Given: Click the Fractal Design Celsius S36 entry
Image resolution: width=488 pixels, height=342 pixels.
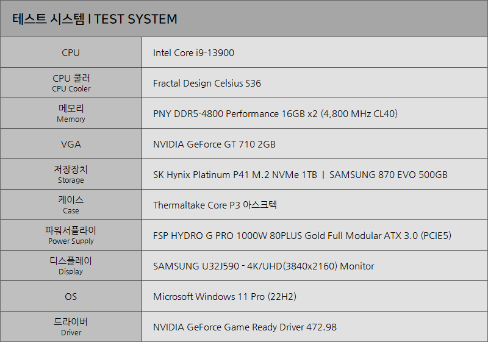Looking at the screenshot, I should [207, 84].
